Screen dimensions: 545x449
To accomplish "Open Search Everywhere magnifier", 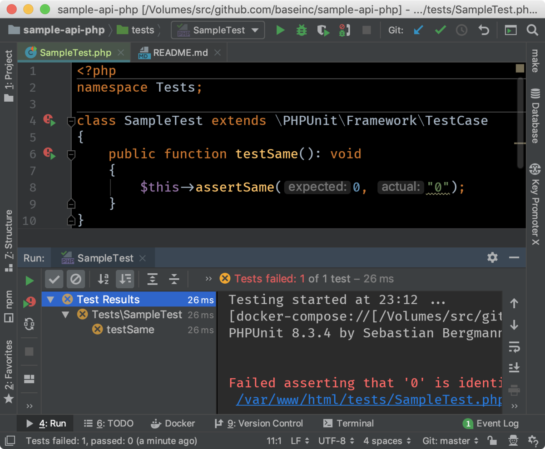I will pos(532,30).
